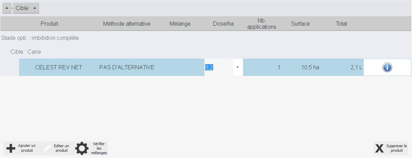Click the Cible grouping label
Viewport: 412px width, 158px height.
[x=22, y=8]
